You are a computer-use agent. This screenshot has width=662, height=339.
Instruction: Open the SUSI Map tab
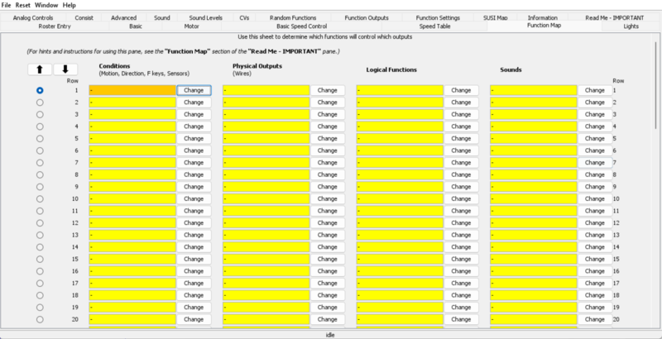(495, 17)
